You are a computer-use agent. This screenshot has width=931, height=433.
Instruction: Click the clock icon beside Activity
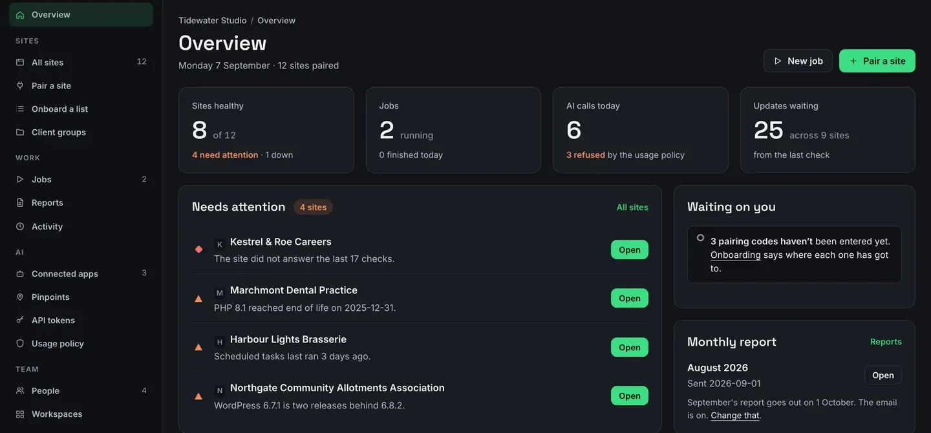click(20, 227)
